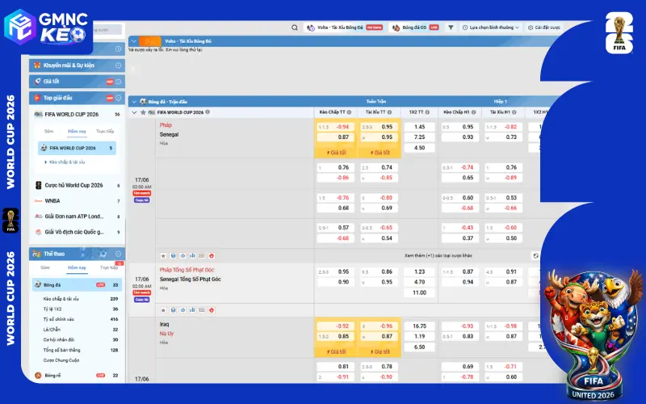646x404 pixels.
Task: Show info for Kèo Chấp H1 column
Action: pyautogui.click(x=474, y=112)
